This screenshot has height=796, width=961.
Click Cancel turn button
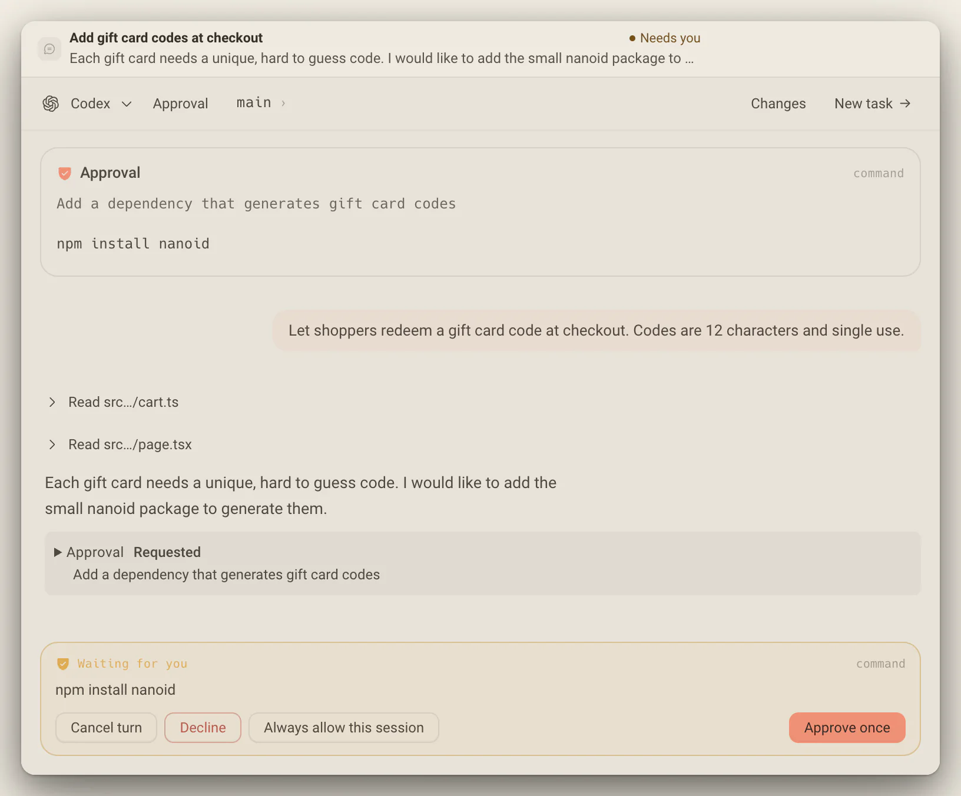click(106, 728)
